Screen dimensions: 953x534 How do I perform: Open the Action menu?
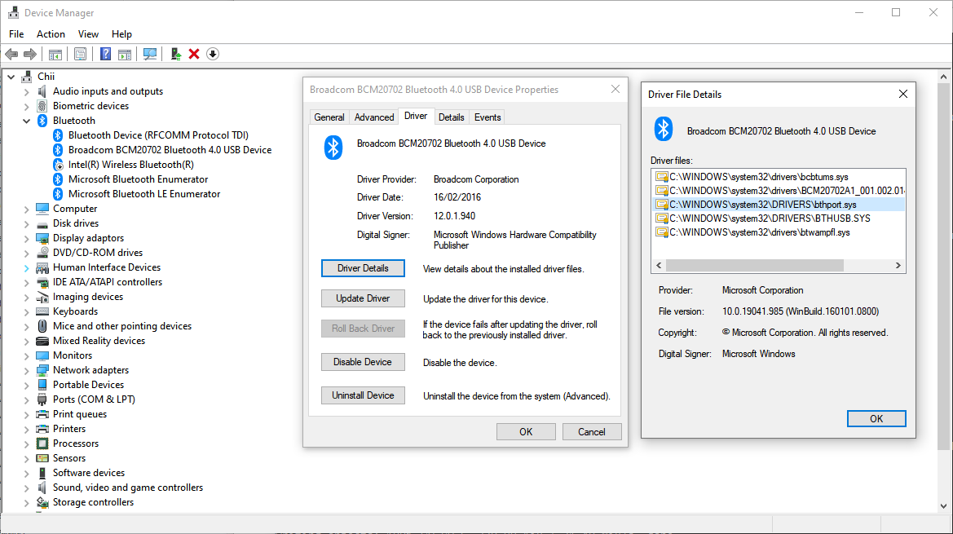coord(51,33)
